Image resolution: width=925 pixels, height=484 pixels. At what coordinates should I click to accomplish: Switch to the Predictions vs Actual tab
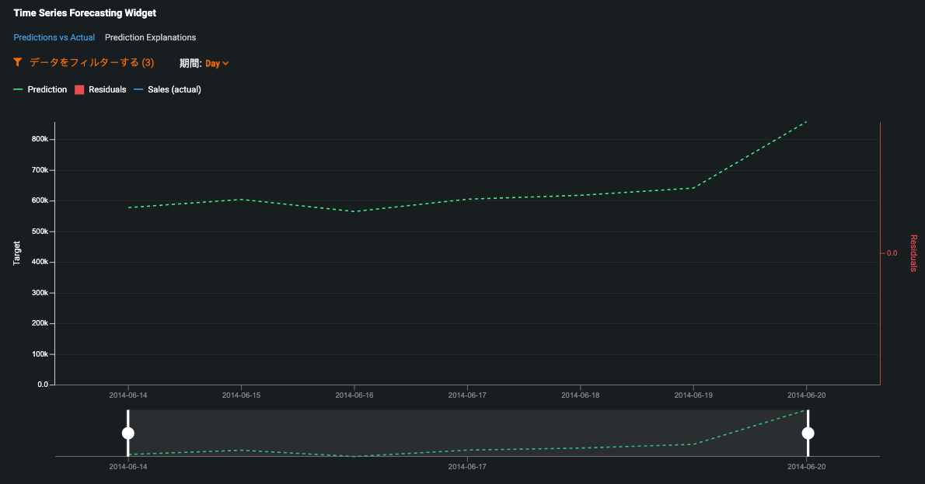tap(54, 37)
